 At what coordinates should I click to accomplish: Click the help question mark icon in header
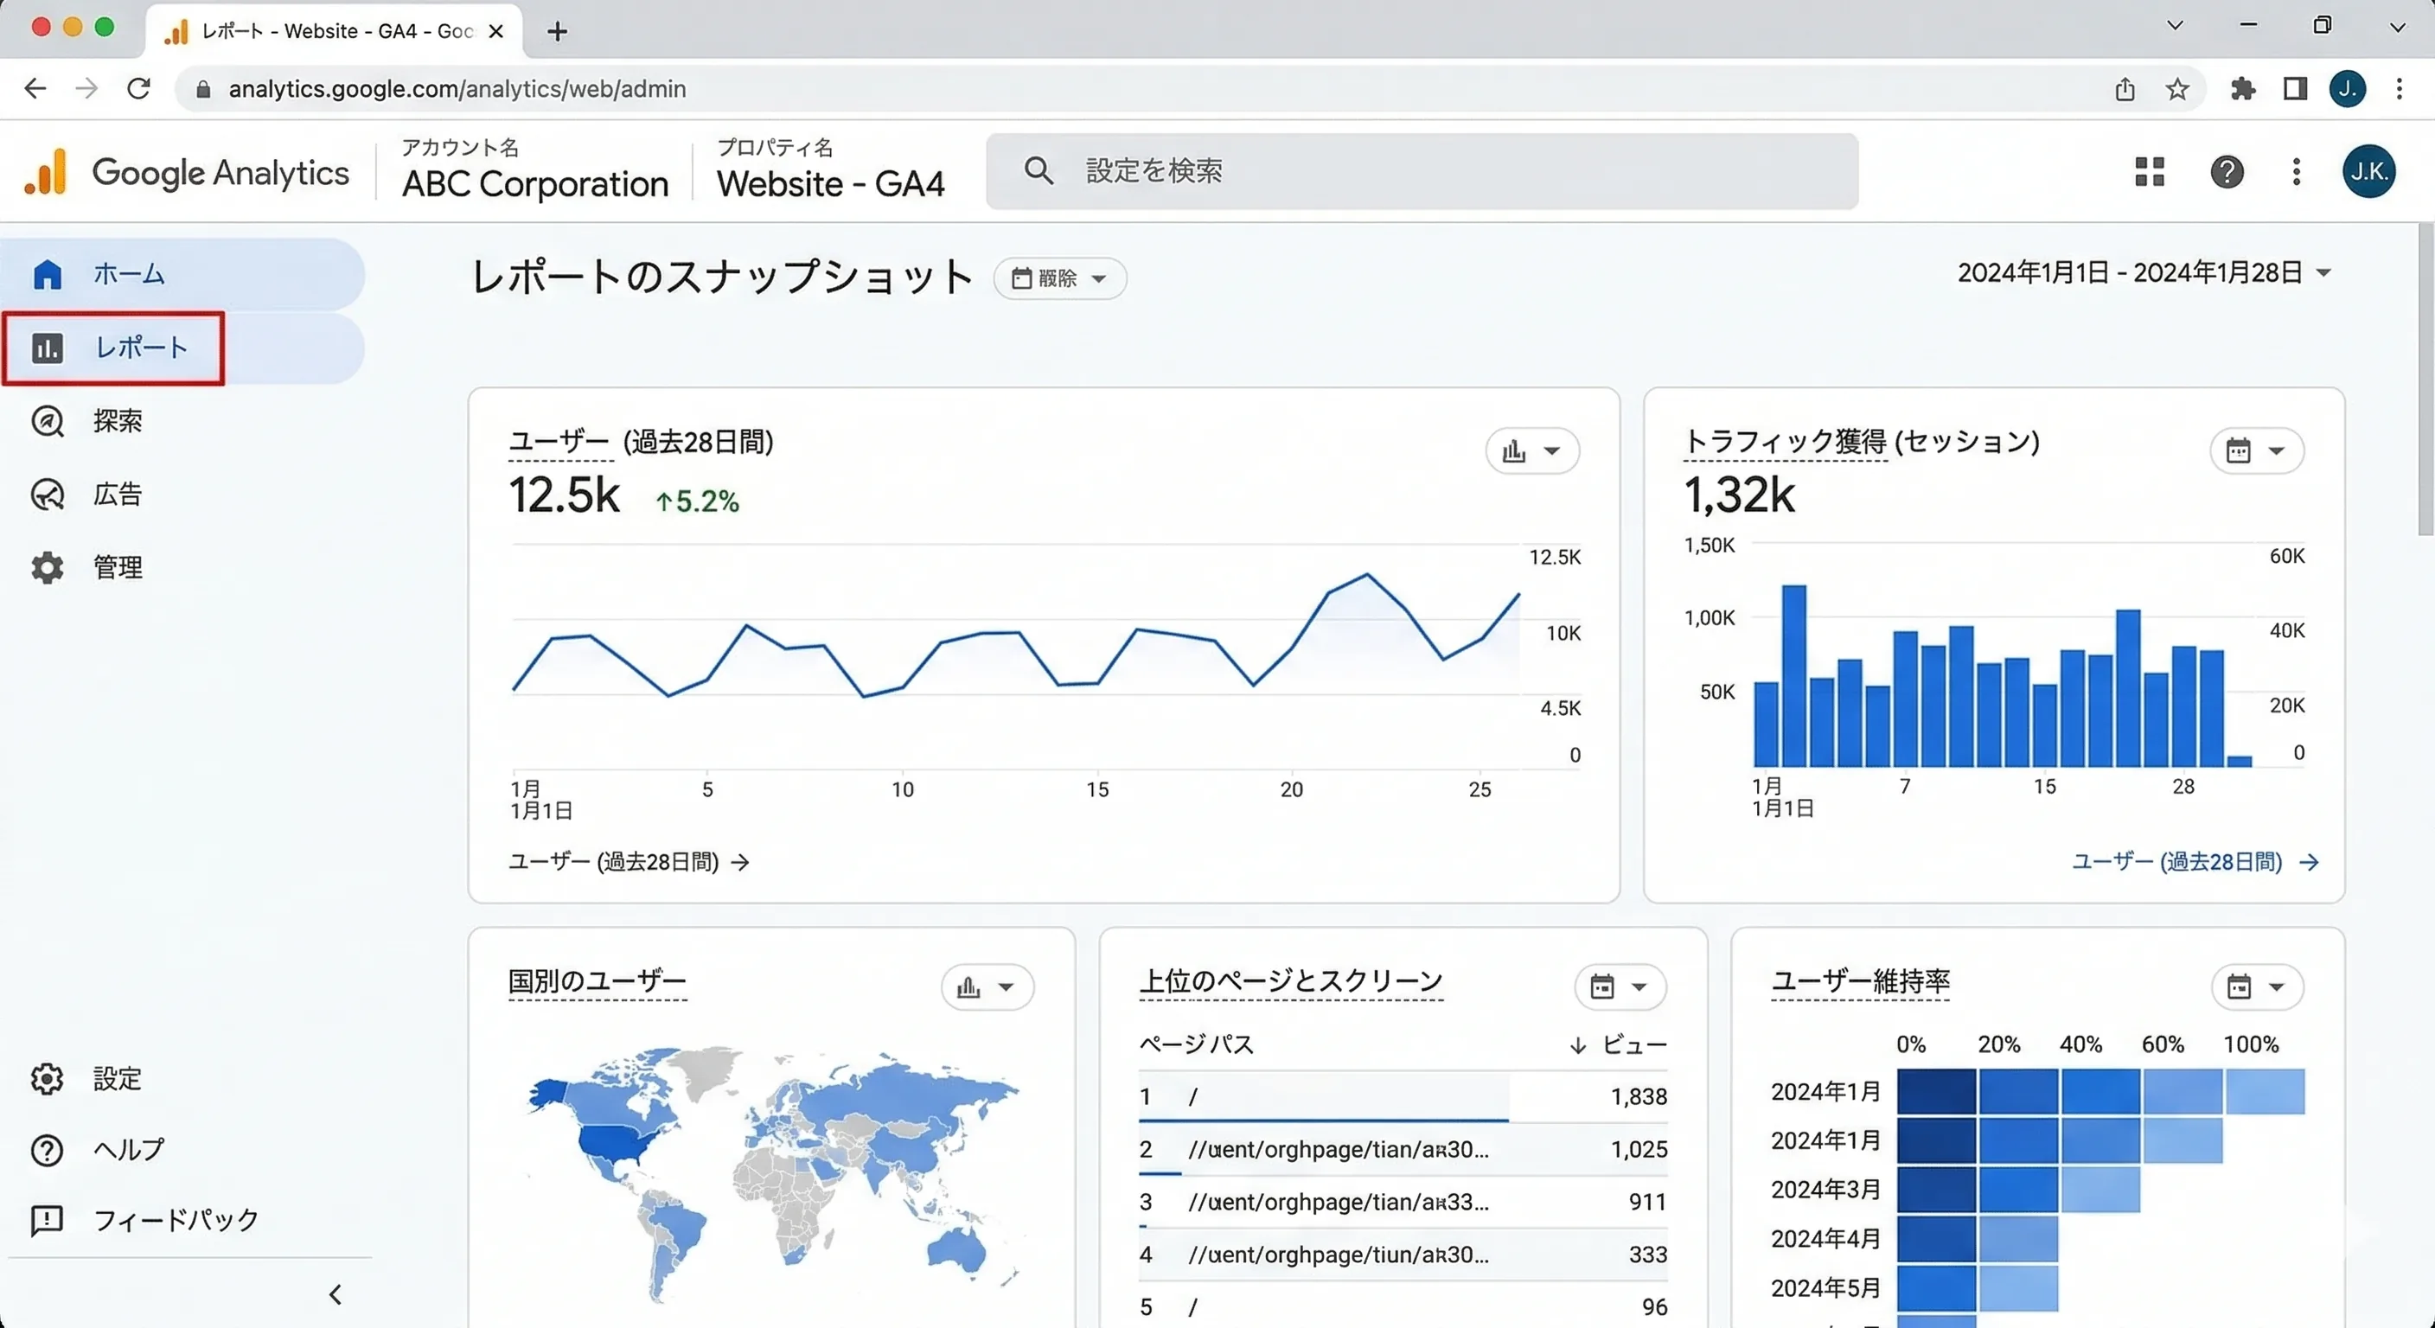point(2227,171)
